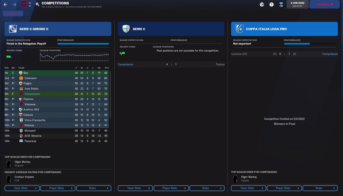The height and width of the screenshot is (196, 343).
Task: Click the Bari club badge in table
Action: coord(21,73)
